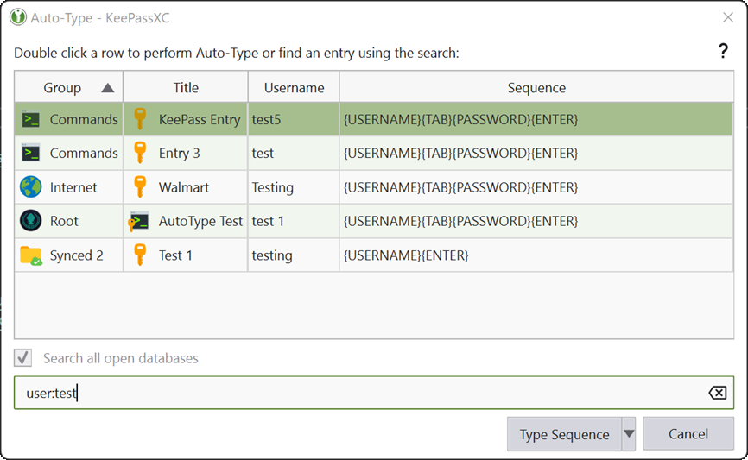Image resolution: width=748 pixels, height=460 pixels.
Task: Sort entries by the Title column header
Action: (x=186, y=88)
